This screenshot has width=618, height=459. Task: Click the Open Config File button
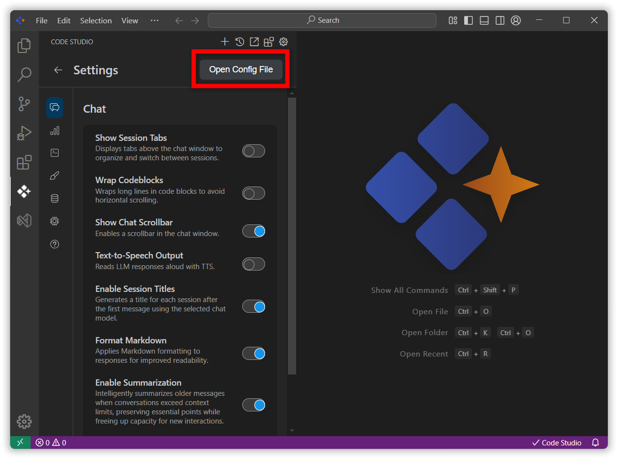241,69
